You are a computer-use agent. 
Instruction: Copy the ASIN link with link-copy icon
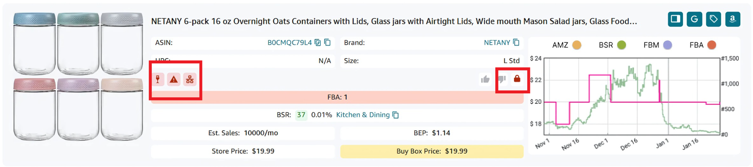pos(318,43)
